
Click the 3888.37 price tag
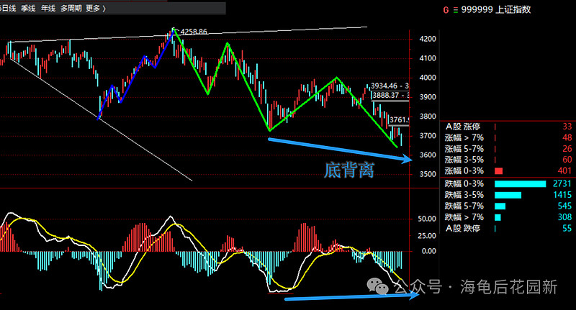[390, 96]
